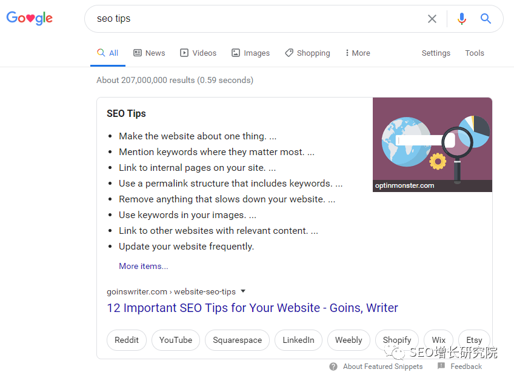Switch to the Images tab

(250, 53)
